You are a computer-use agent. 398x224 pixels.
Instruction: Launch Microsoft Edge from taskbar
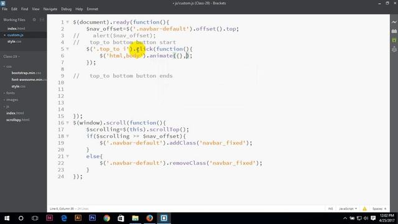click(63, 218)
